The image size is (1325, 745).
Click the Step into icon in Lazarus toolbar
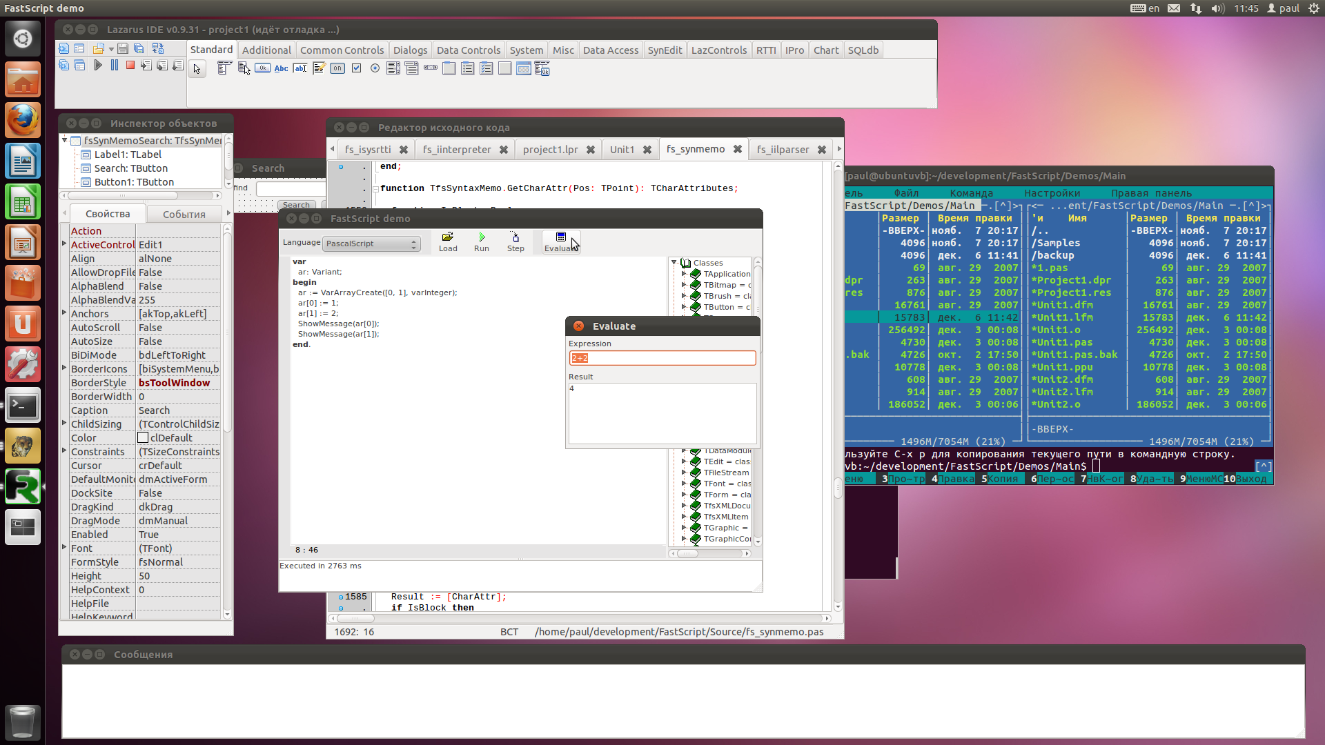146,65
